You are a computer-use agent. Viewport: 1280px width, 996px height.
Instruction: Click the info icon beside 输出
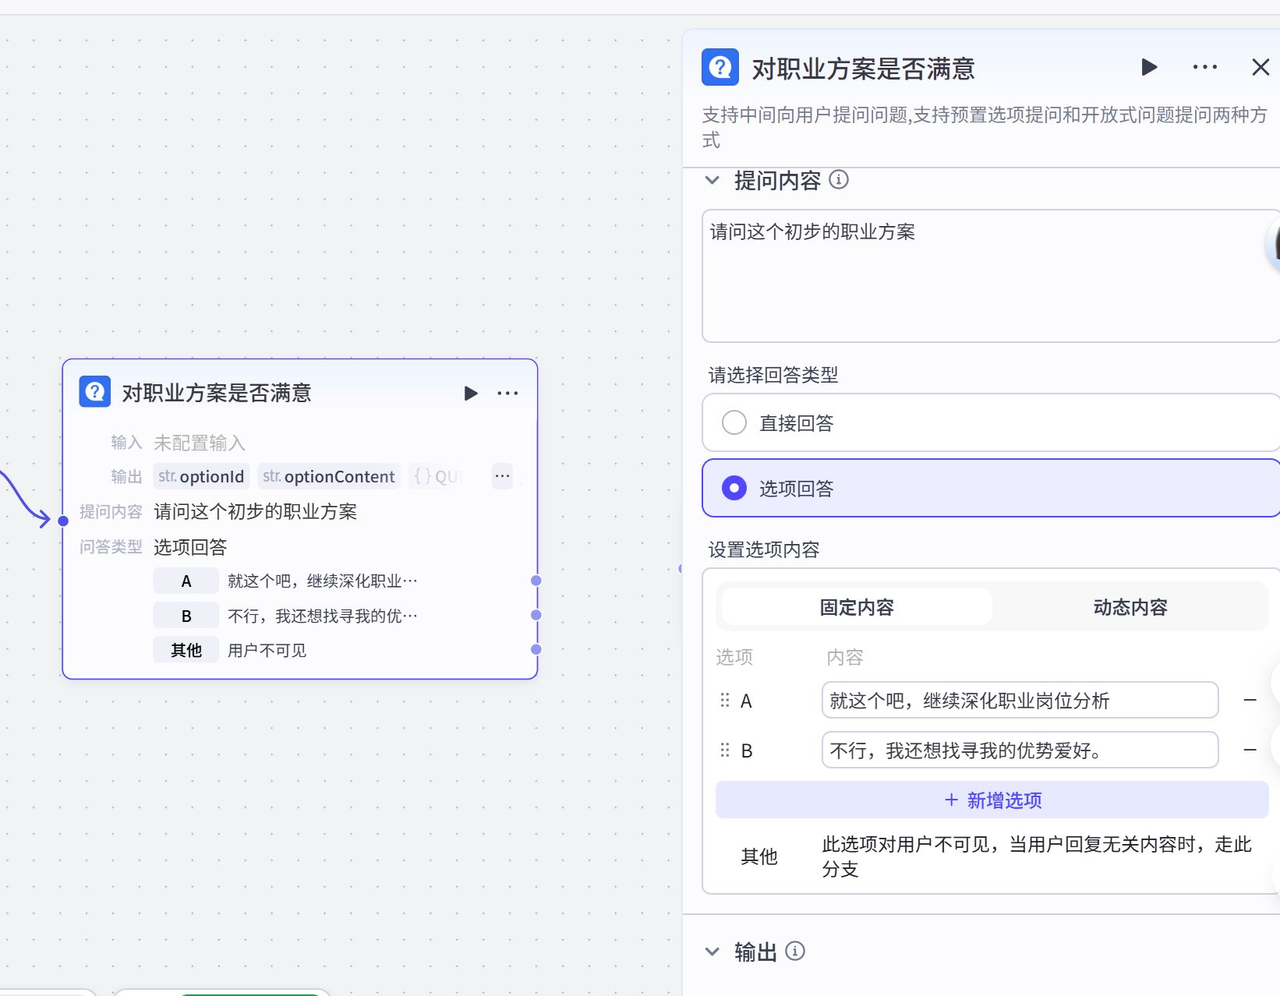point(794,951)
